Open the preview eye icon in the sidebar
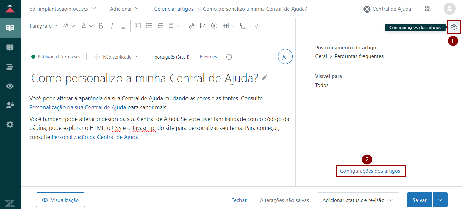This screenshot has height=209, width=462. [10, 86]
